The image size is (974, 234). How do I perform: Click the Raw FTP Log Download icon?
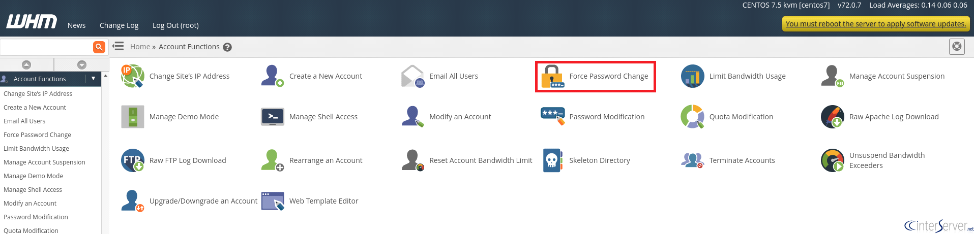tap(132, 160)
